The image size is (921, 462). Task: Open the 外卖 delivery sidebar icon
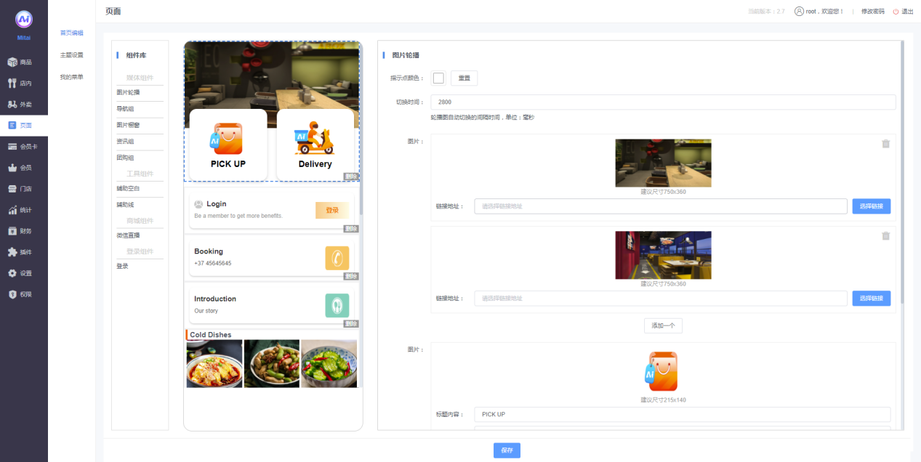pyautogui.click(x=12, y=105)
